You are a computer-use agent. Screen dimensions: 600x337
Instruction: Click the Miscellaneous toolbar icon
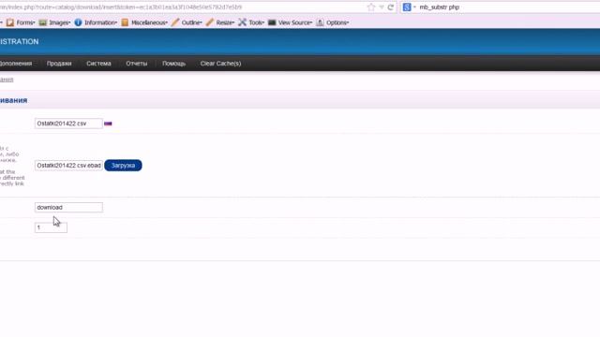[125, 22]
